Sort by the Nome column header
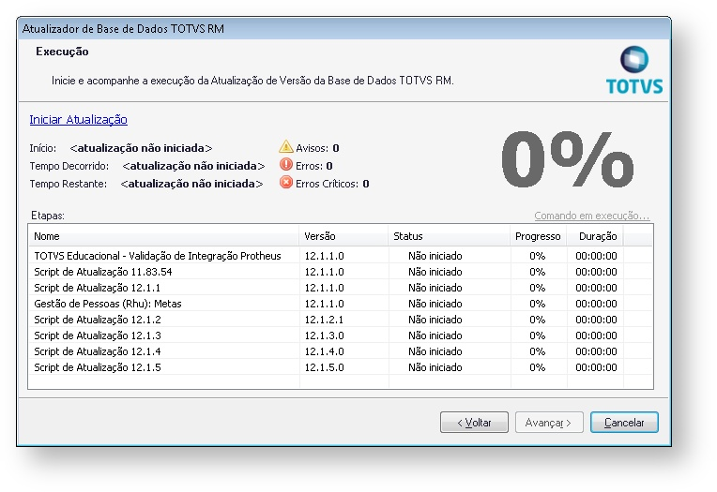Image resolution: width=717 pixels, height=492 pixels. [163, 236]
